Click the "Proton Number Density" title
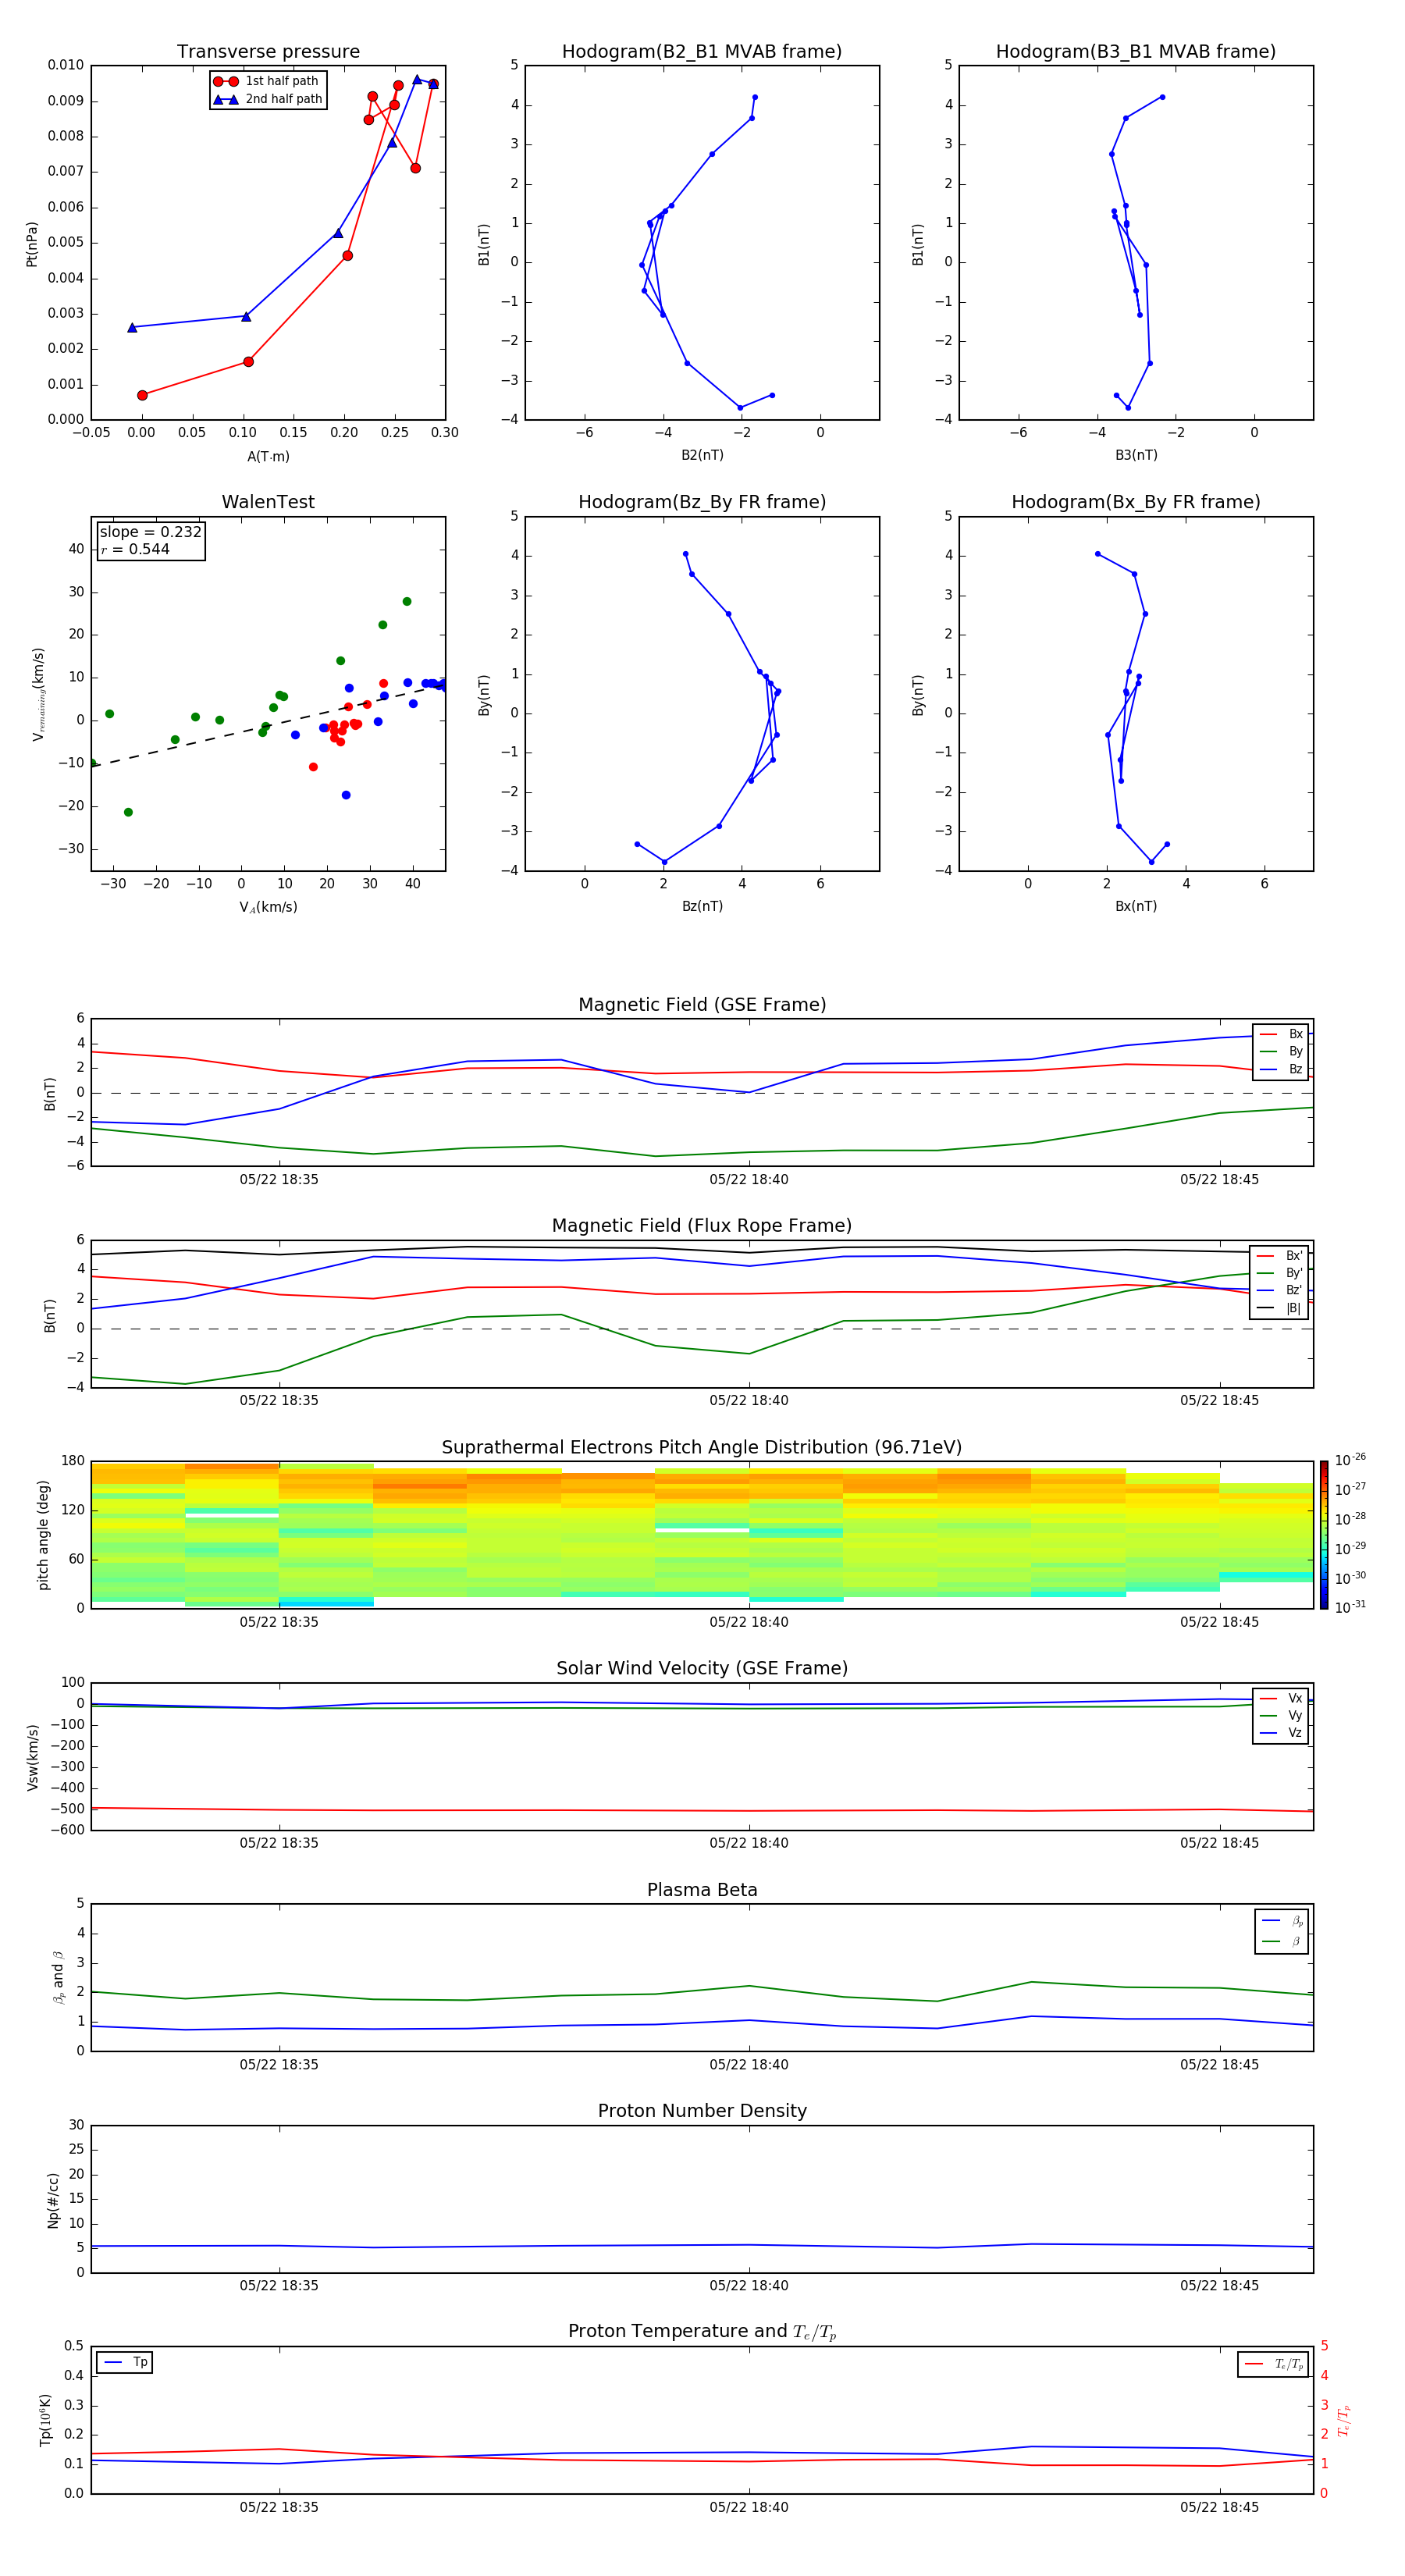 pyautogui.click(x=701, y=2111)
